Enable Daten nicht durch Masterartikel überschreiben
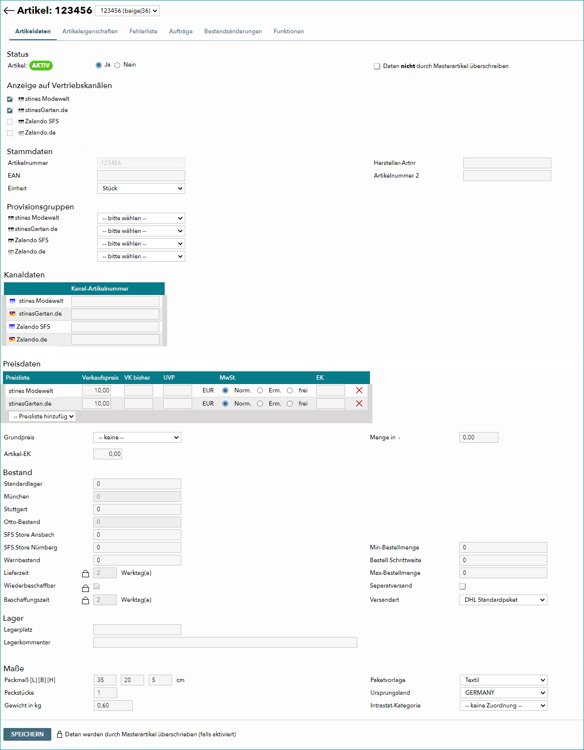The width and height of the screenshot is (584, 750). coord(377,66)
